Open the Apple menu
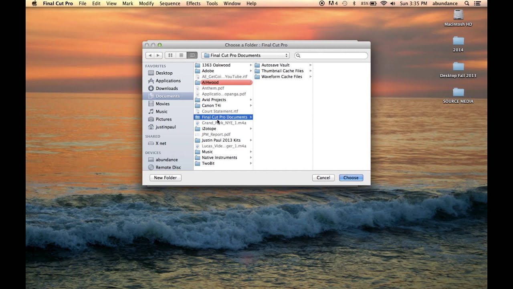 pos(34,3)
